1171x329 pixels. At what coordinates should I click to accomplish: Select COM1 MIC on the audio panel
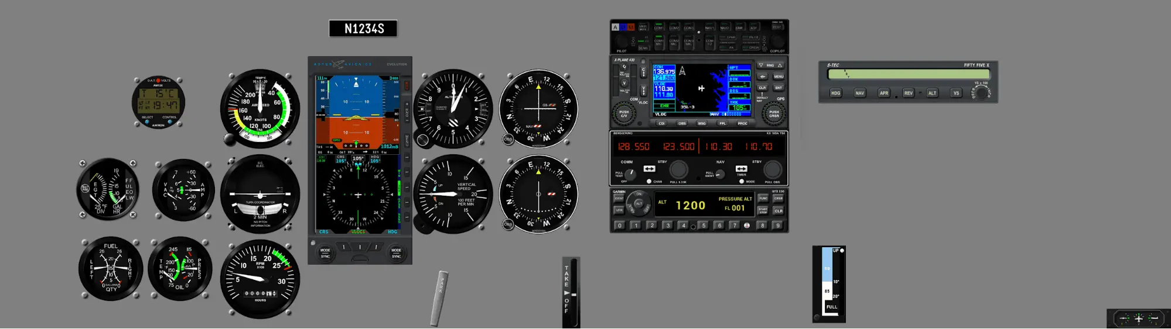(659, 43)
